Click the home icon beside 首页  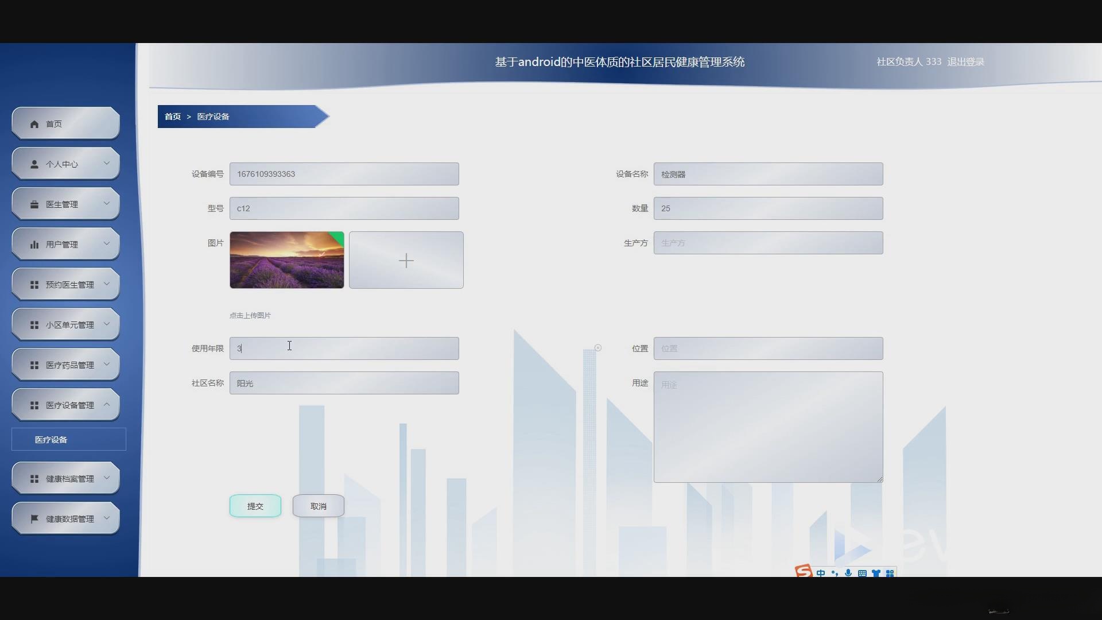click(34, 123)
